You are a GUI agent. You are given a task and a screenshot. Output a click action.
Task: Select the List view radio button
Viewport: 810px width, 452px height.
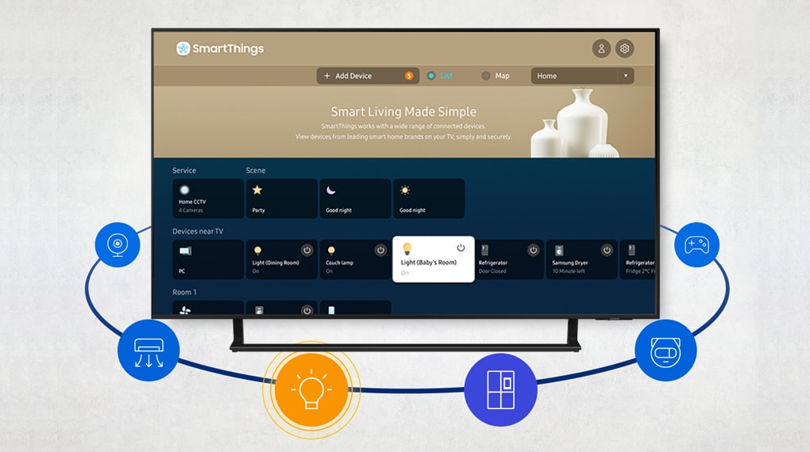tap(431, 76)
